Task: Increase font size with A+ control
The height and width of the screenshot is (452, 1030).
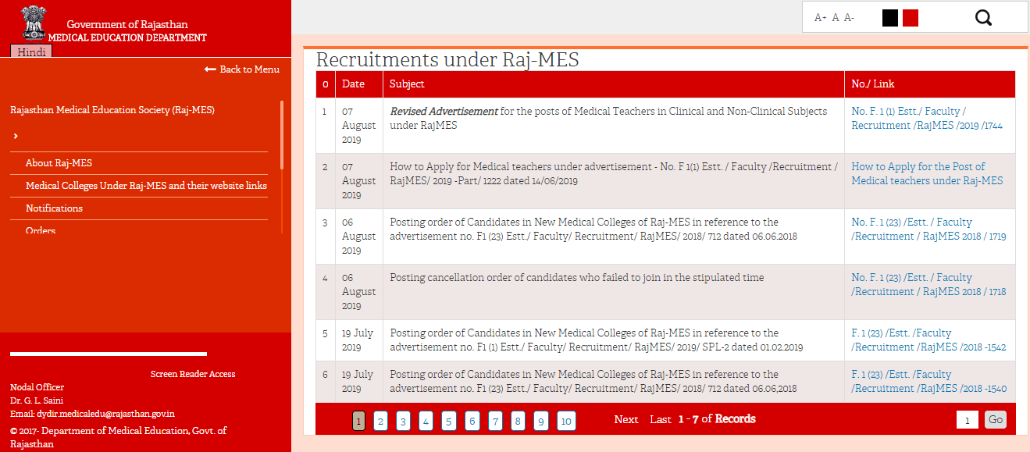Action: click(x=820, y=18)
